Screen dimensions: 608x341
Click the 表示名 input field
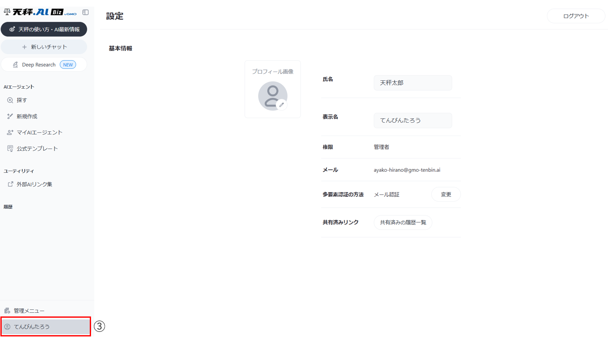[x=412, y=121]
